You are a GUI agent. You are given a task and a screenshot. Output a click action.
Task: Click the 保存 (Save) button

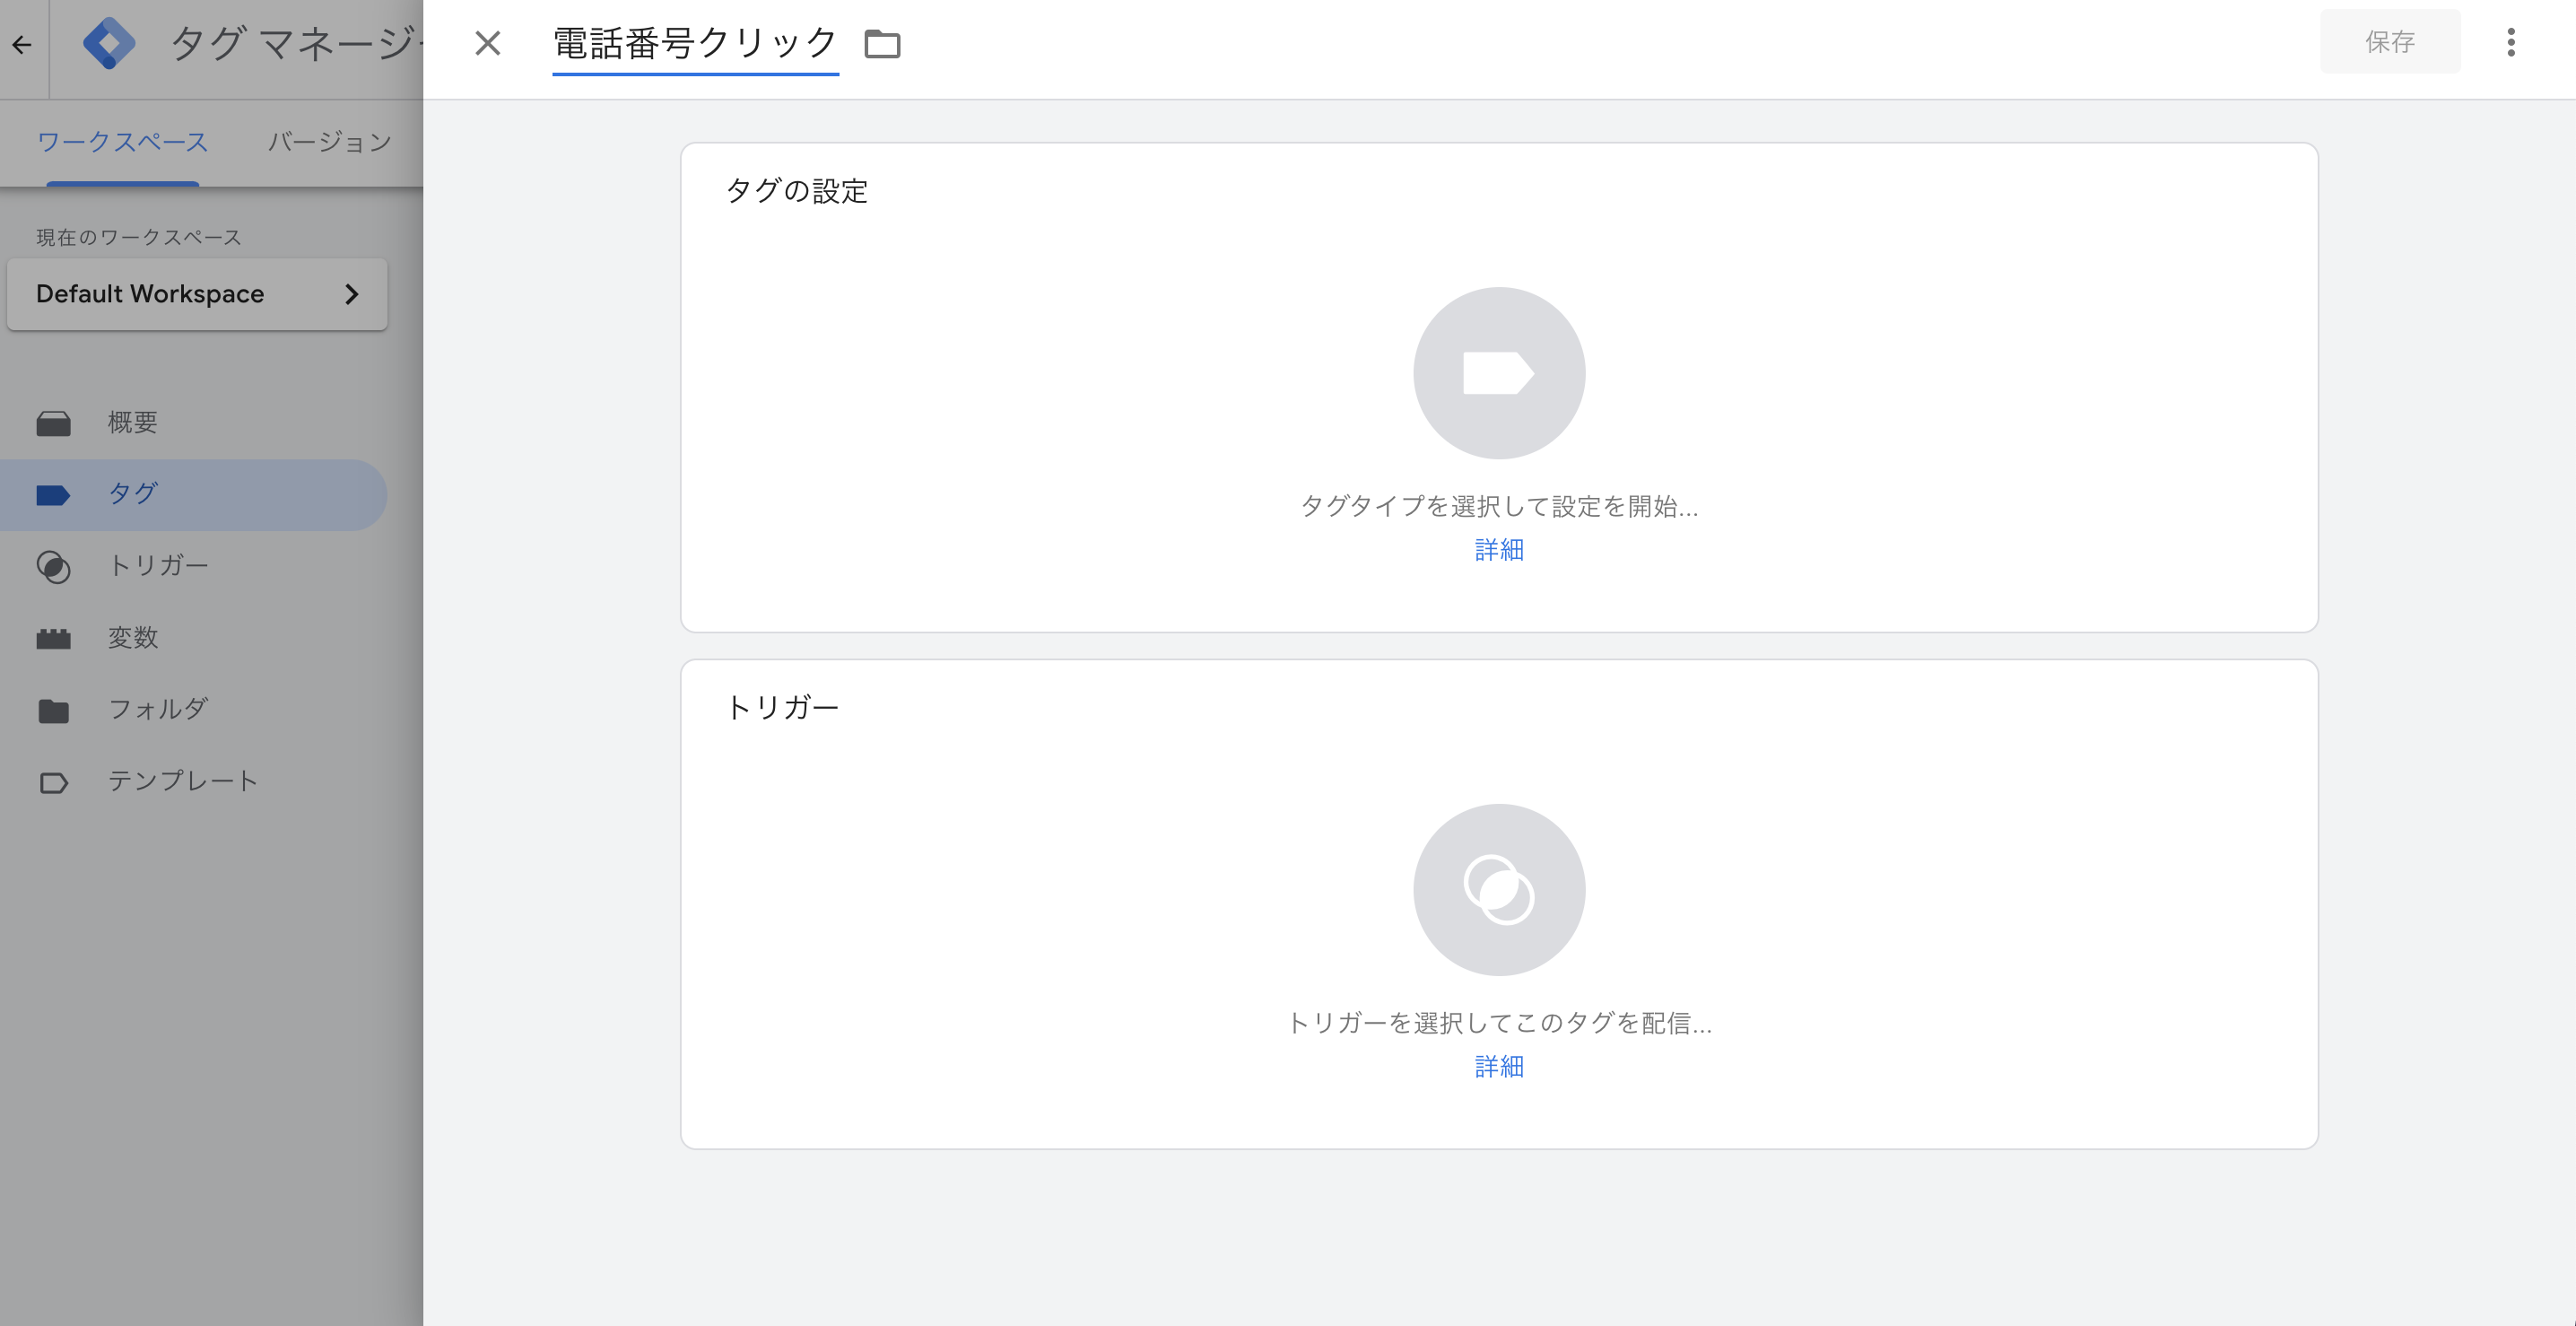2389,42
